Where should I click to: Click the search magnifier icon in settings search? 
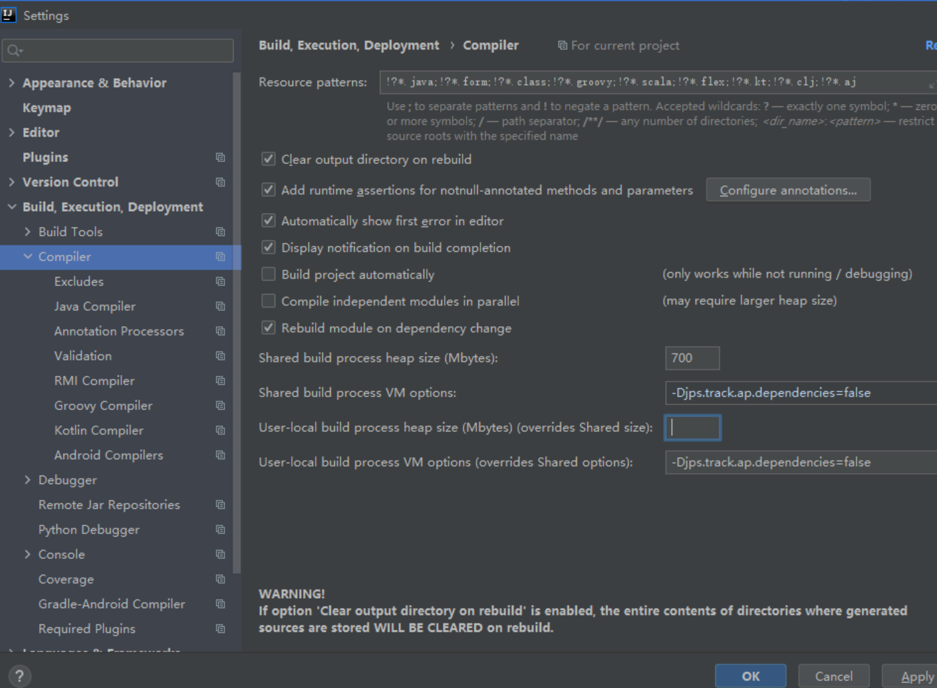(15, 51)
